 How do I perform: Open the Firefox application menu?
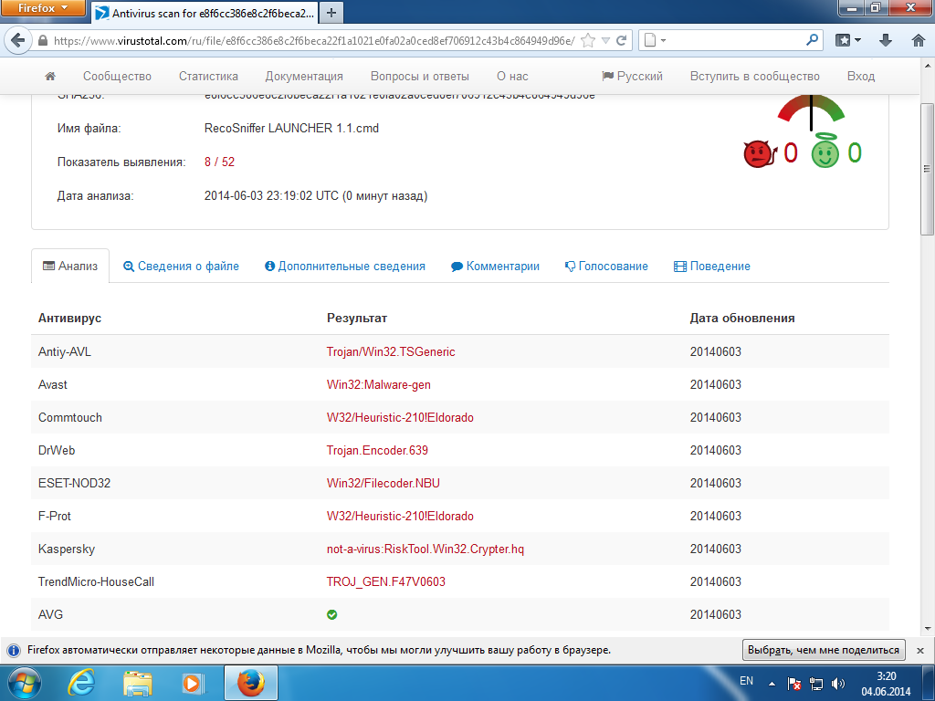tap(43, 7)
